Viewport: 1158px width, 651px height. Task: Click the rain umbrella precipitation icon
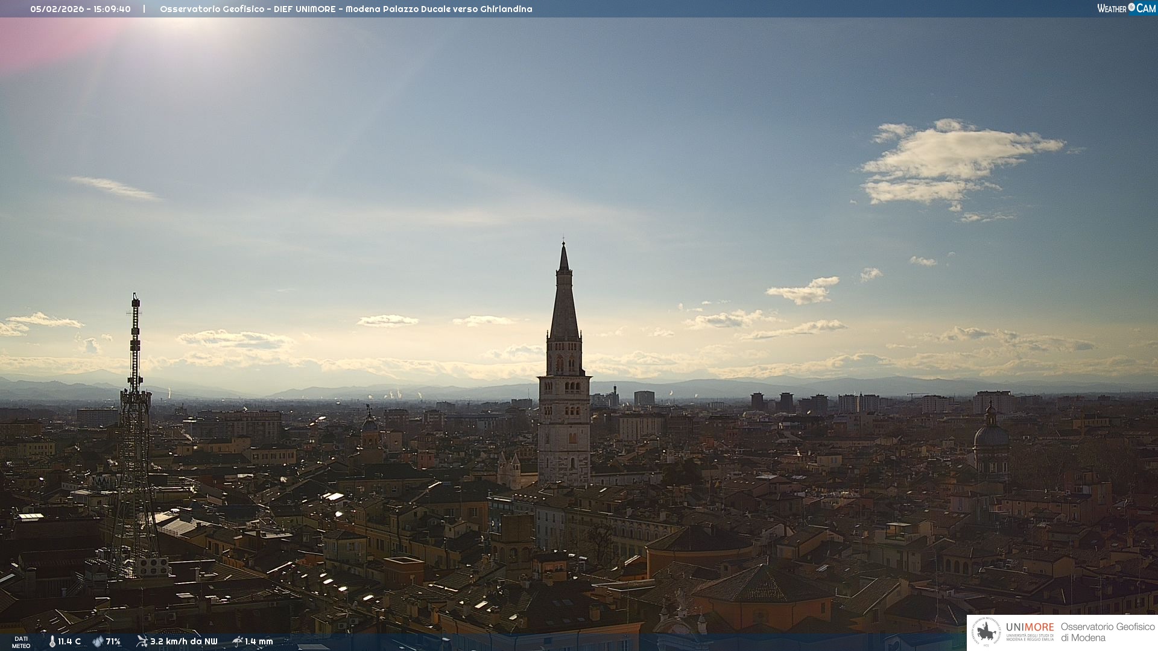pos(238,641)
